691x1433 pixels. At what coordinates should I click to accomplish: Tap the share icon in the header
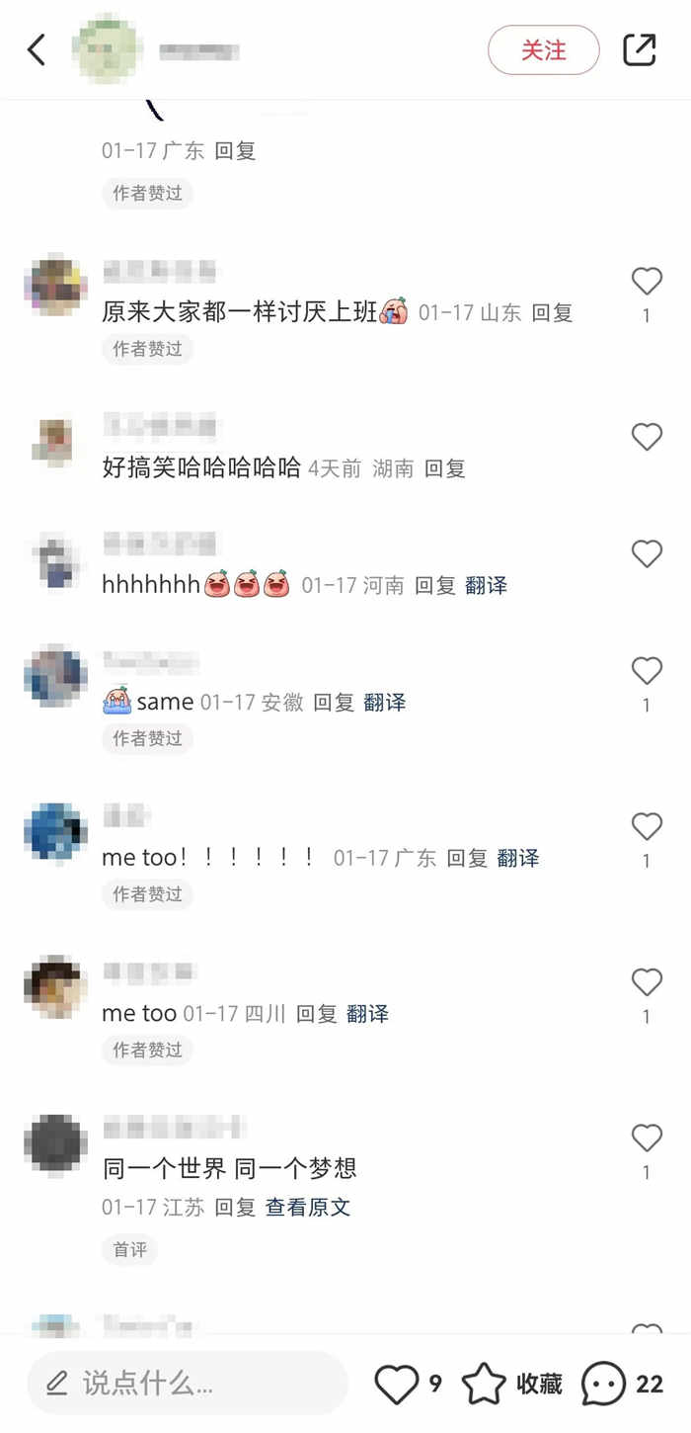pos(640,49)
